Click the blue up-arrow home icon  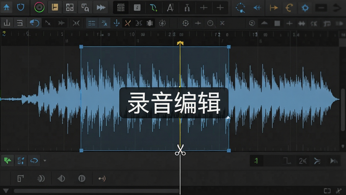pos(6,7)
